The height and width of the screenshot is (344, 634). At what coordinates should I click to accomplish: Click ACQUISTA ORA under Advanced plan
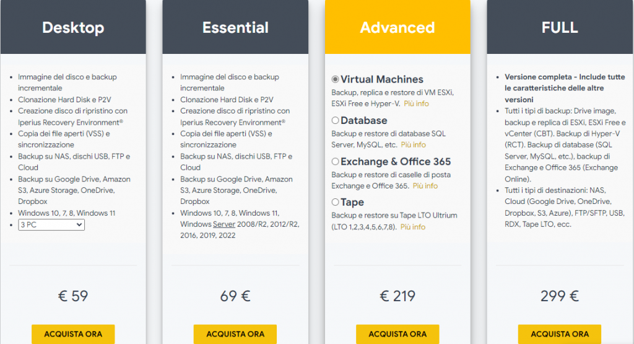397,334
